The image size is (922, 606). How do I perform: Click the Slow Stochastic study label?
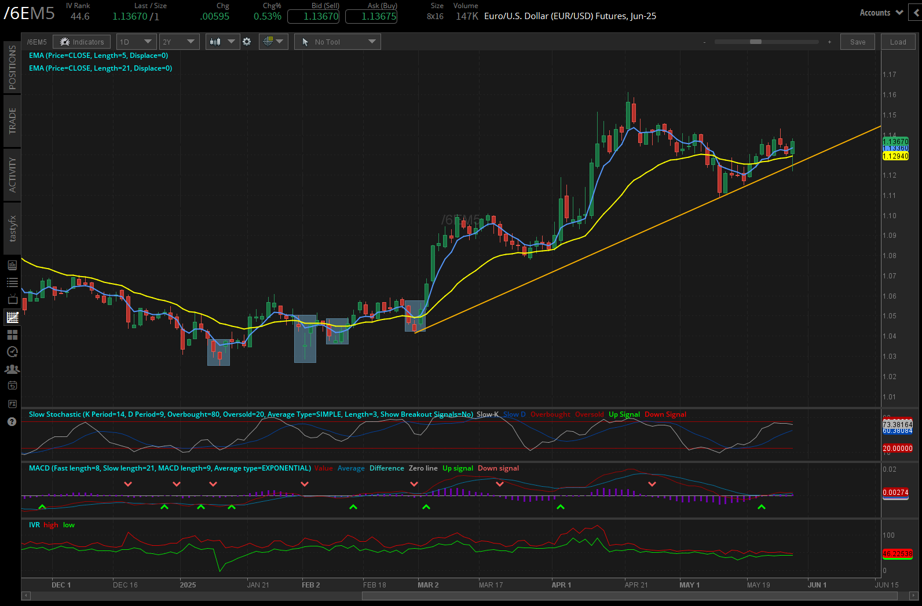pyautogui.click(x=251, y=414)
